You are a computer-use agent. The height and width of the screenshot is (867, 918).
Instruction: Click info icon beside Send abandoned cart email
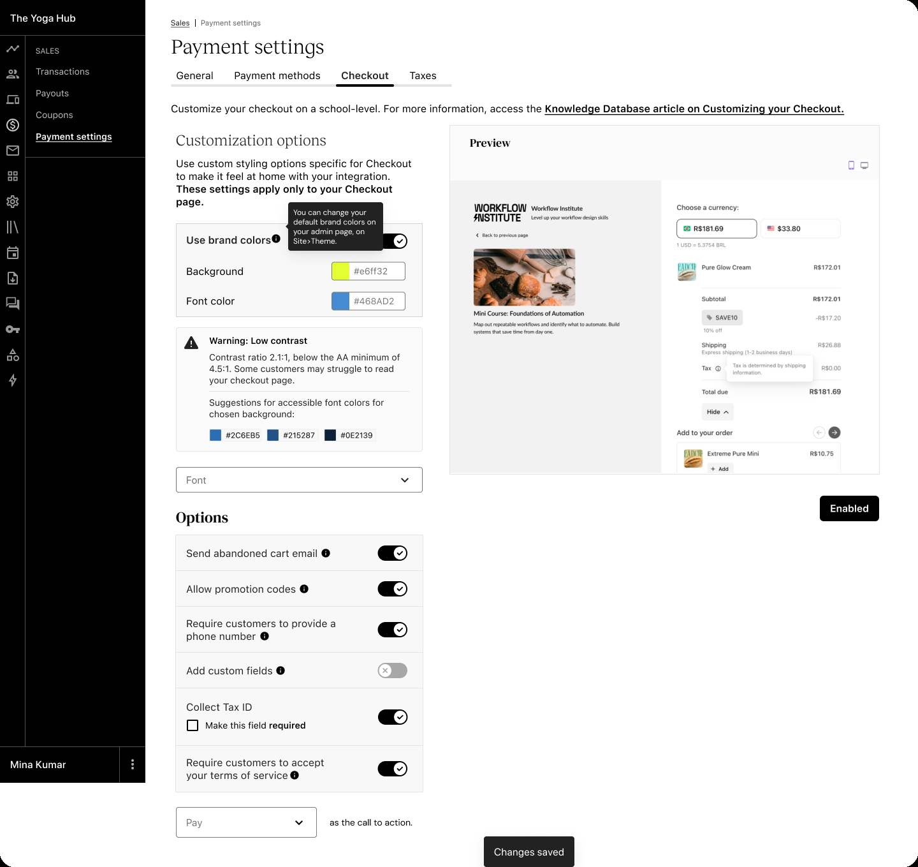tap(326, 553)
